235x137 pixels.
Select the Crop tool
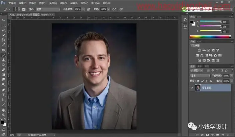coord(3,40)
